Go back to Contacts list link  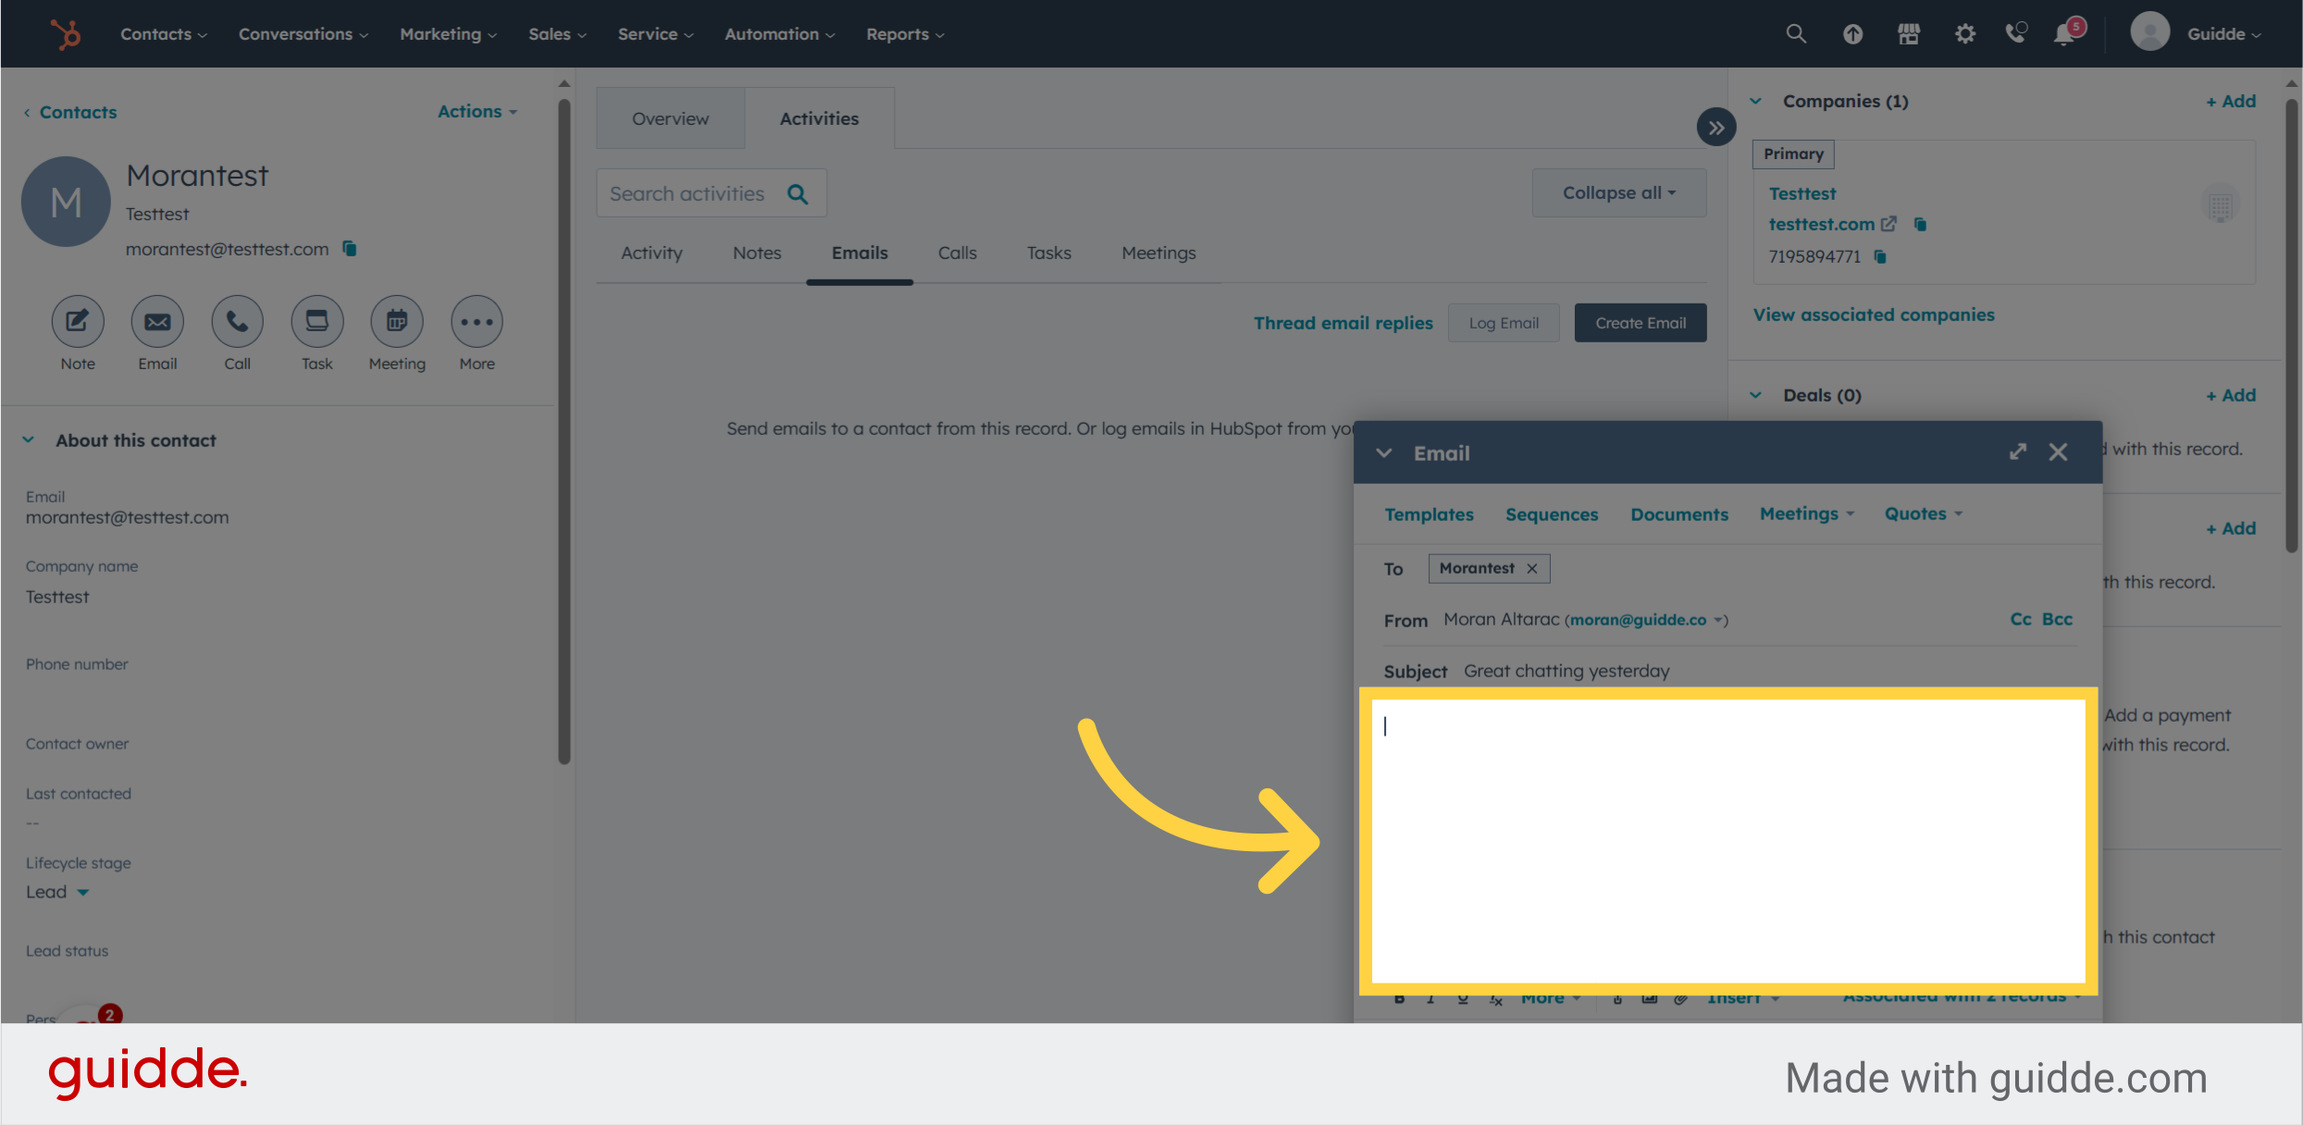(x=70, y=112)
